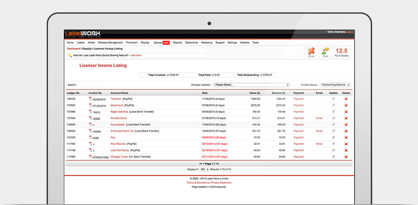Click Email link in Play Records row
This screenshot has width=418, height=205.
coord(319,143)
